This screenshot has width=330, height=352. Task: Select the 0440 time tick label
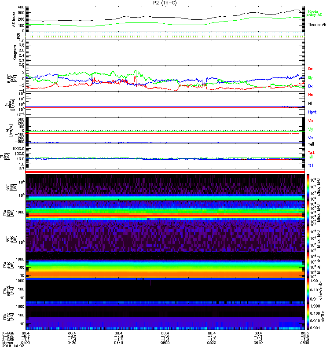point(118,343)
